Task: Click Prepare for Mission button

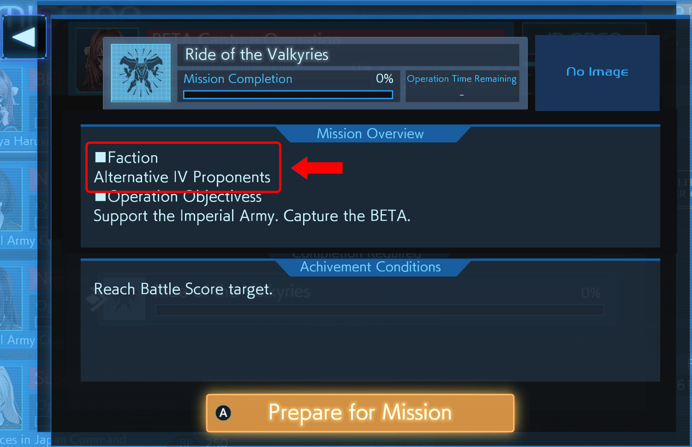Action: pyautogui.click(x=360, y=413)
